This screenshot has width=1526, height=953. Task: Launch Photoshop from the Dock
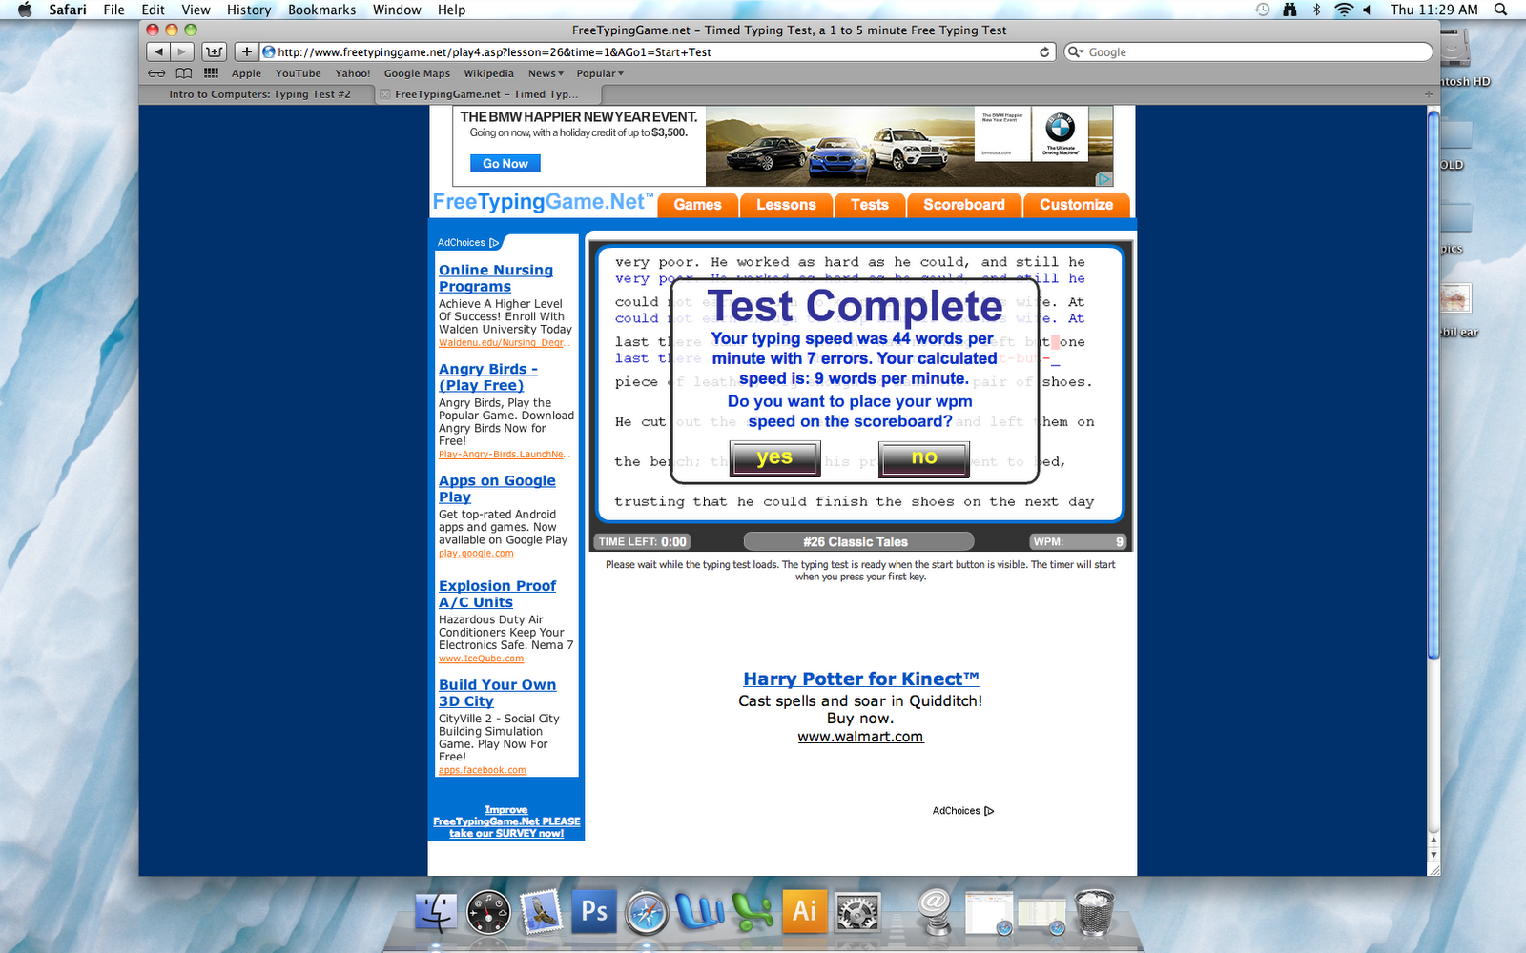click(x=593, y=911)
